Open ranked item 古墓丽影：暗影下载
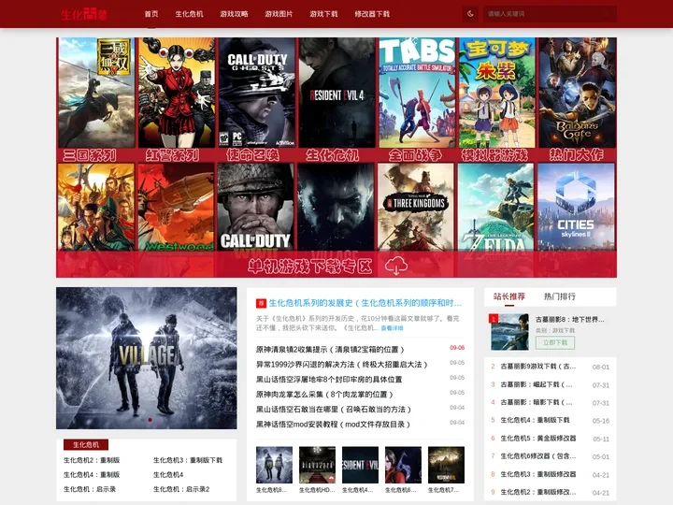 pos(537,402)
